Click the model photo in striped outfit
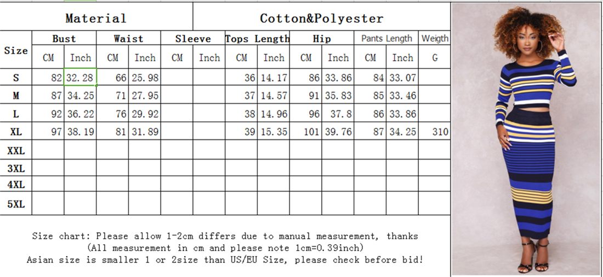The width and height of the screenshot is (603, 277). point(526,139)
